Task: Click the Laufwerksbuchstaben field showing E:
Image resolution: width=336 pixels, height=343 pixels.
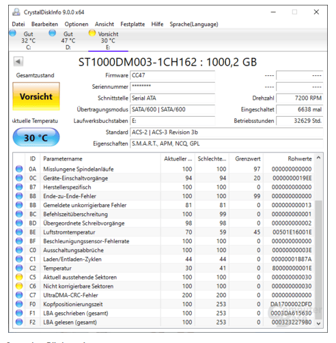Action: click(x=172, y=121)
